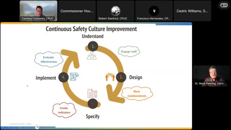Select Carolina Contreras video tile
This screenshot has width=231, height=130.
(x=39, y=11)
